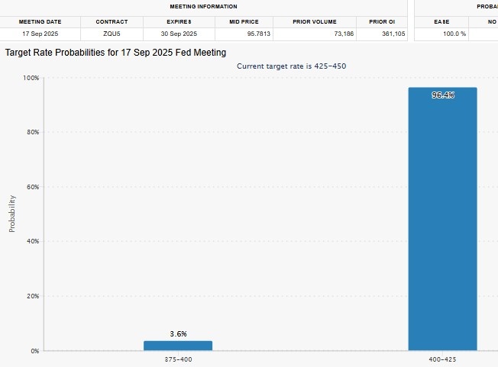Click the 100% y-axis tick label

31,78
